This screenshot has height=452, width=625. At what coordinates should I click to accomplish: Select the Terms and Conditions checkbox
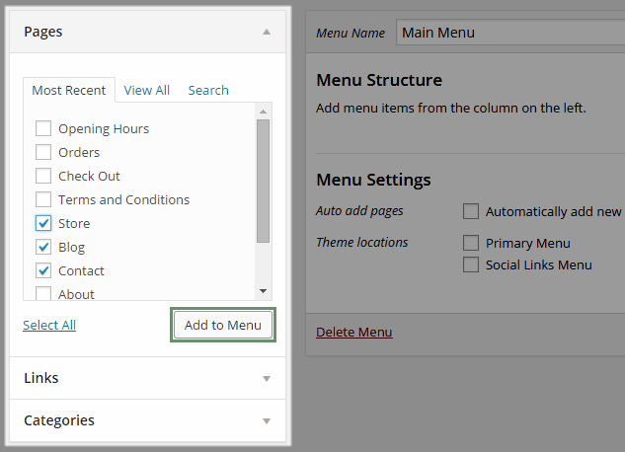43,199
